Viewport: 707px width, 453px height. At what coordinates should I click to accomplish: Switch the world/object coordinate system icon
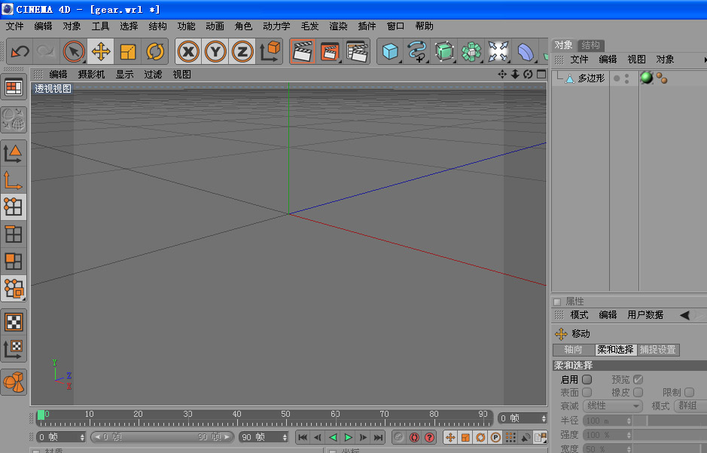coord(270,51)
